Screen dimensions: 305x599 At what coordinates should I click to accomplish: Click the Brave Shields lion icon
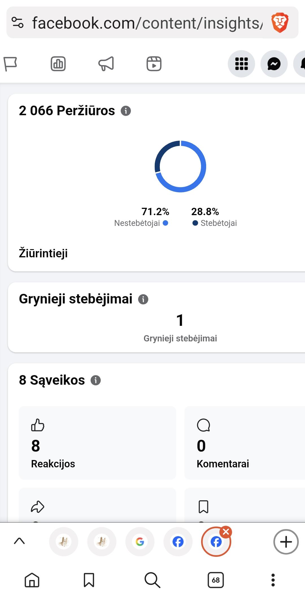coord(280,23)
